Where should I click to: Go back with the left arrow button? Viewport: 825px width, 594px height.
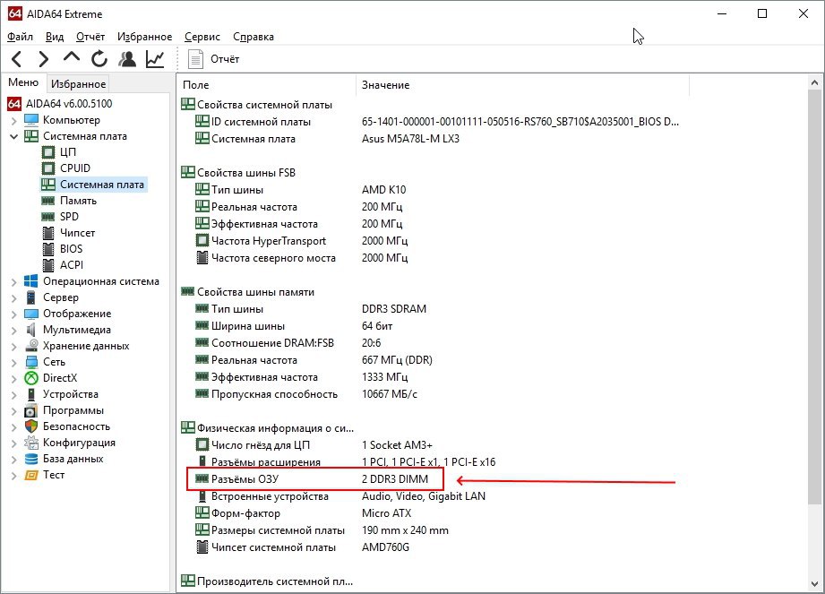17,59
